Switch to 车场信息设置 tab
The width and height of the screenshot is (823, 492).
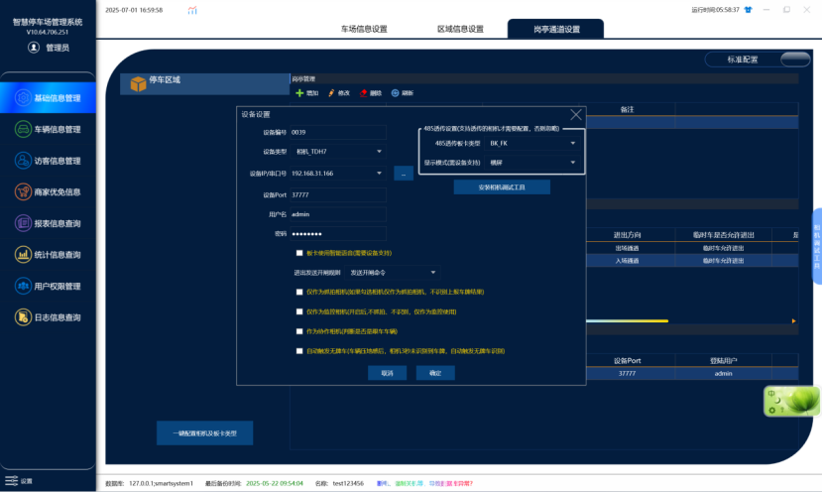click(364, 29)
